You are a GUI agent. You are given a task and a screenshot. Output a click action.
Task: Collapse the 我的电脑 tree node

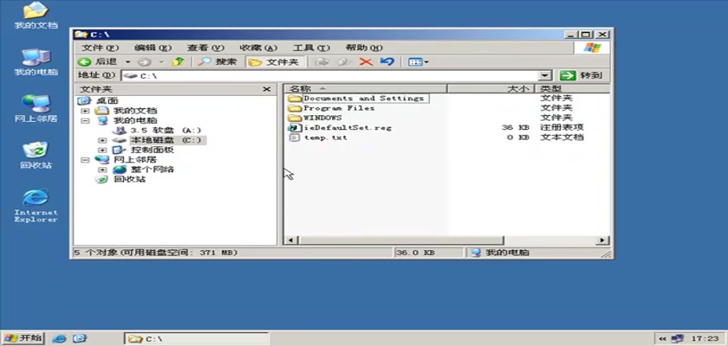click(x=85, y=121)
